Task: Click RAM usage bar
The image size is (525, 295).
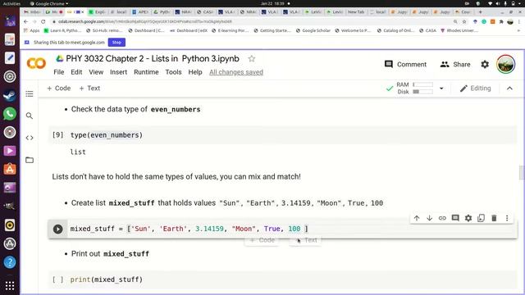Action: coord(423,84)
